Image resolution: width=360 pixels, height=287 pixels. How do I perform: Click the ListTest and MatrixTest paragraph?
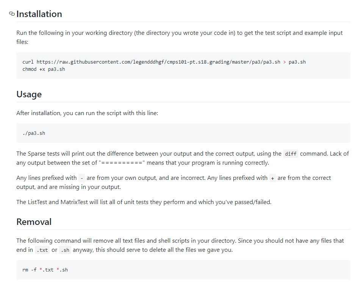(x=144, y=202)
